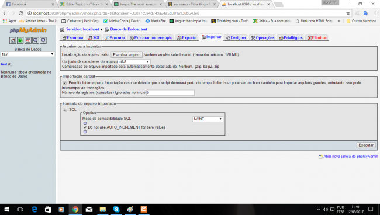Screen dimensions: 380x215
Task: Switch to the Estrutura tab
Action: 72,38
